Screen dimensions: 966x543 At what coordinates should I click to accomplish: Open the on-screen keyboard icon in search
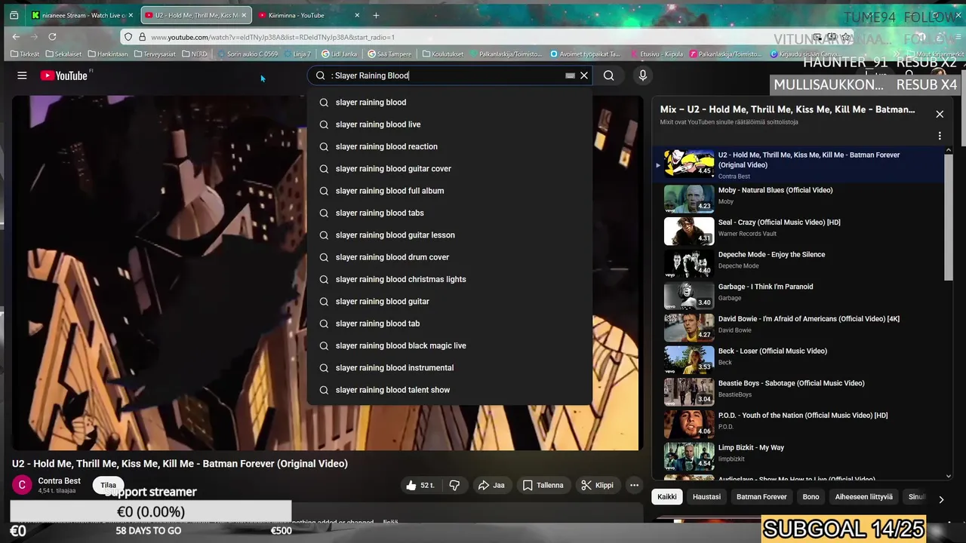570,75
